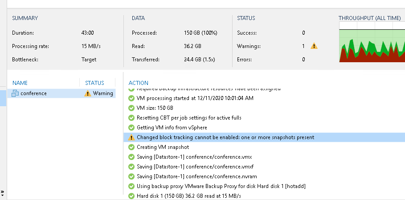405x200 pixels.
Task: Click green check next to VM size: 150 GB
Action: click(x=131, y=108)
